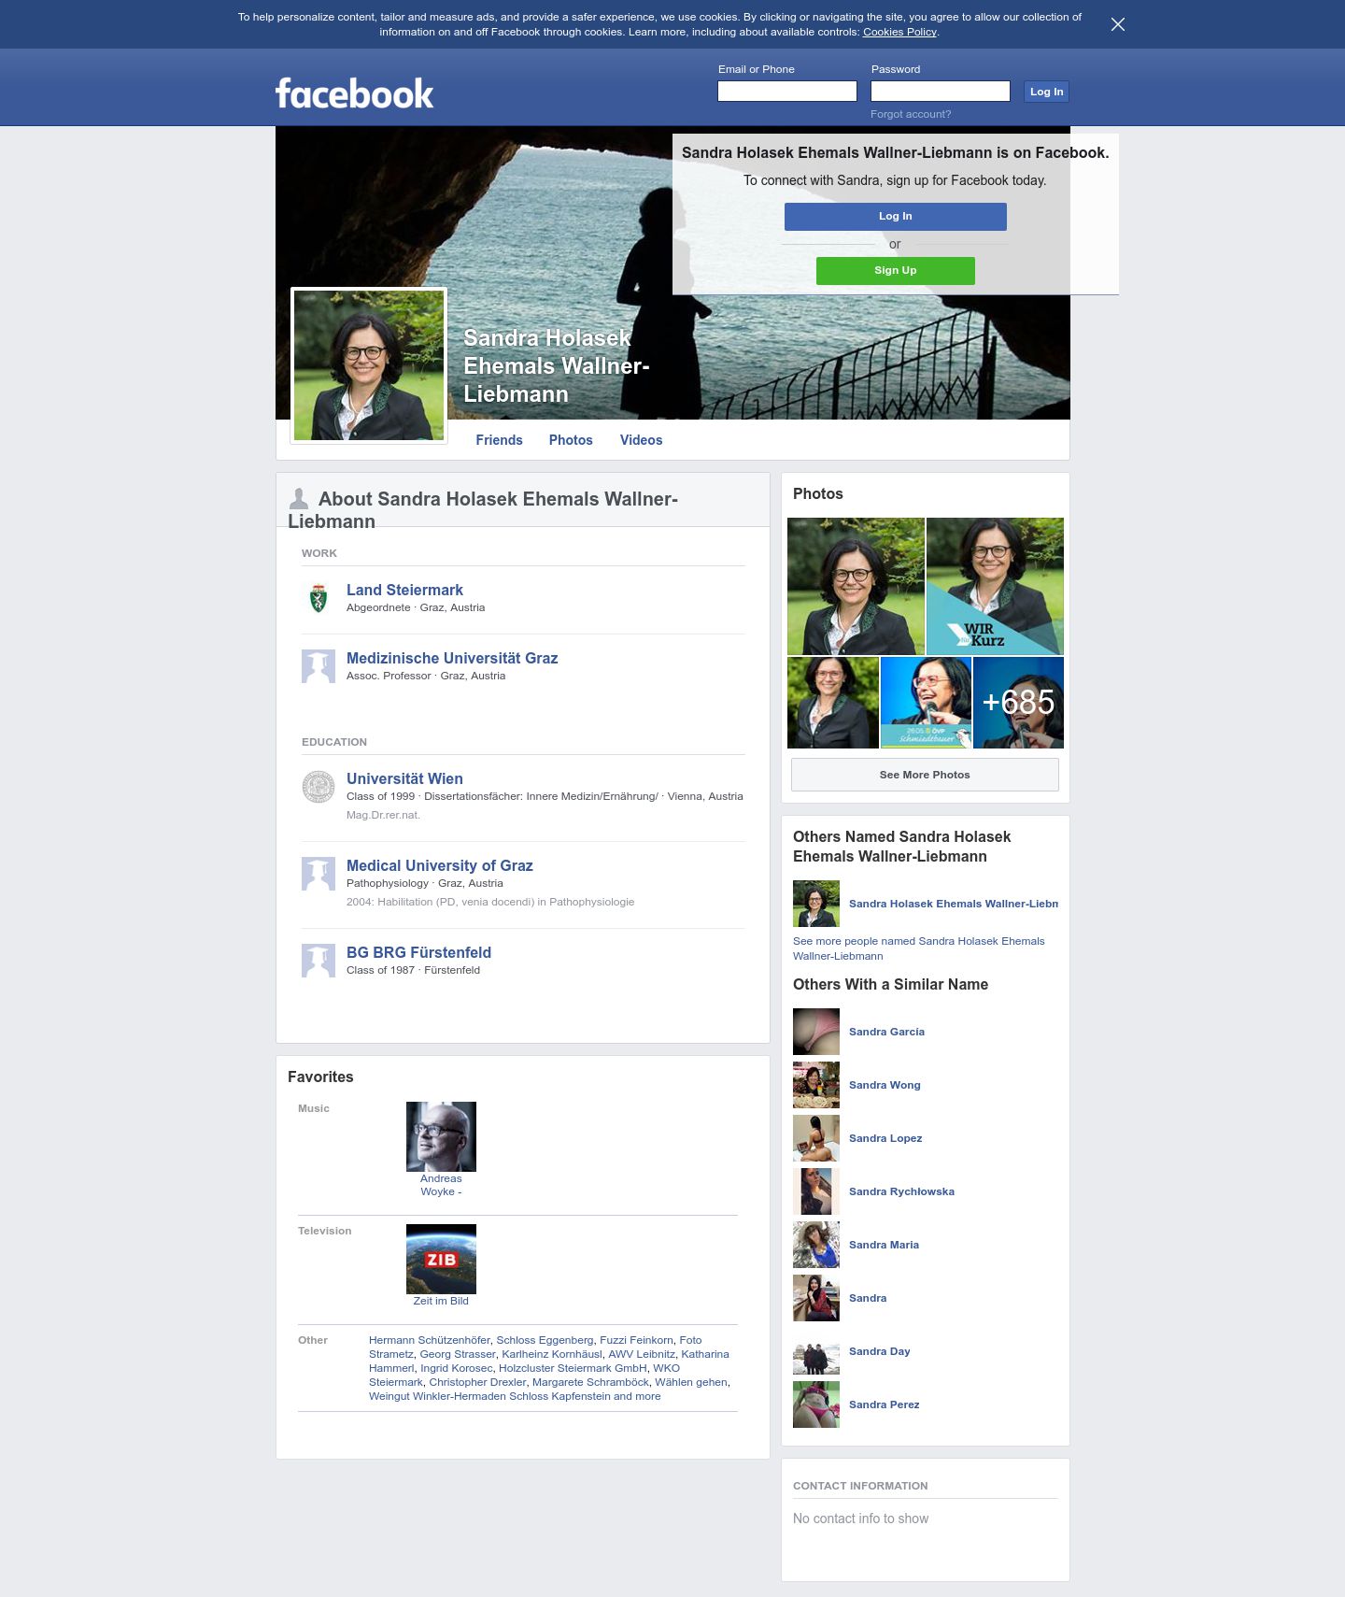Open the Cookies Policy link
Screen dimensions: 1345x1597
click(899, 32)
